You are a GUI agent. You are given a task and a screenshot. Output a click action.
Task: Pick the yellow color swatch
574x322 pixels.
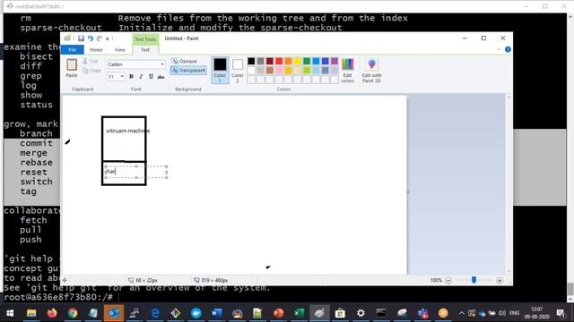click(297, 61)
